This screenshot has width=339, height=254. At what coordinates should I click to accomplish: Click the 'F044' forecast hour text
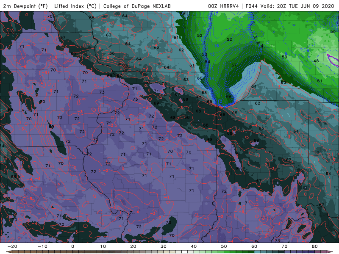251,6
